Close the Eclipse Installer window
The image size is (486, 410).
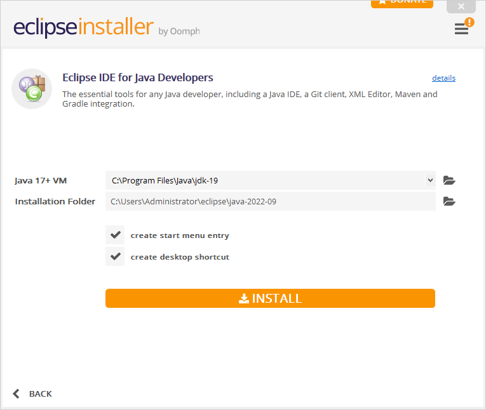[x=461, y=6]
